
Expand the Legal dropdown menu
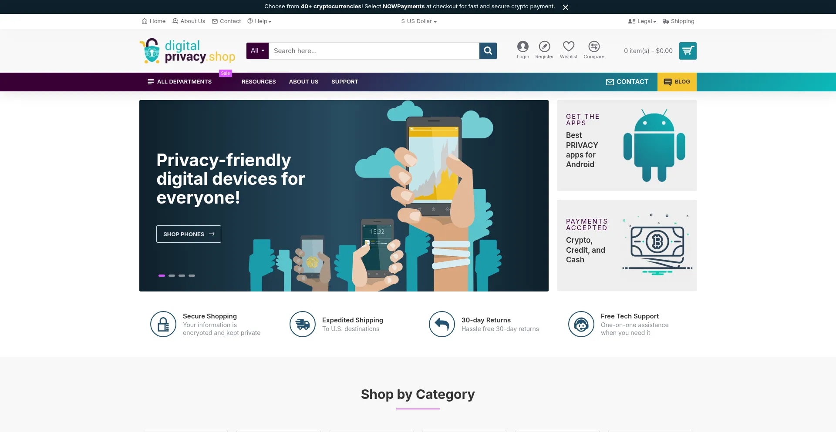coord(642,21)
